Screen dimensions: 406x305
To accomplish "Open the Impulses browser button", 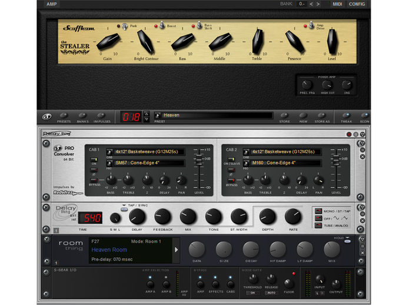I will coord(101,116).
